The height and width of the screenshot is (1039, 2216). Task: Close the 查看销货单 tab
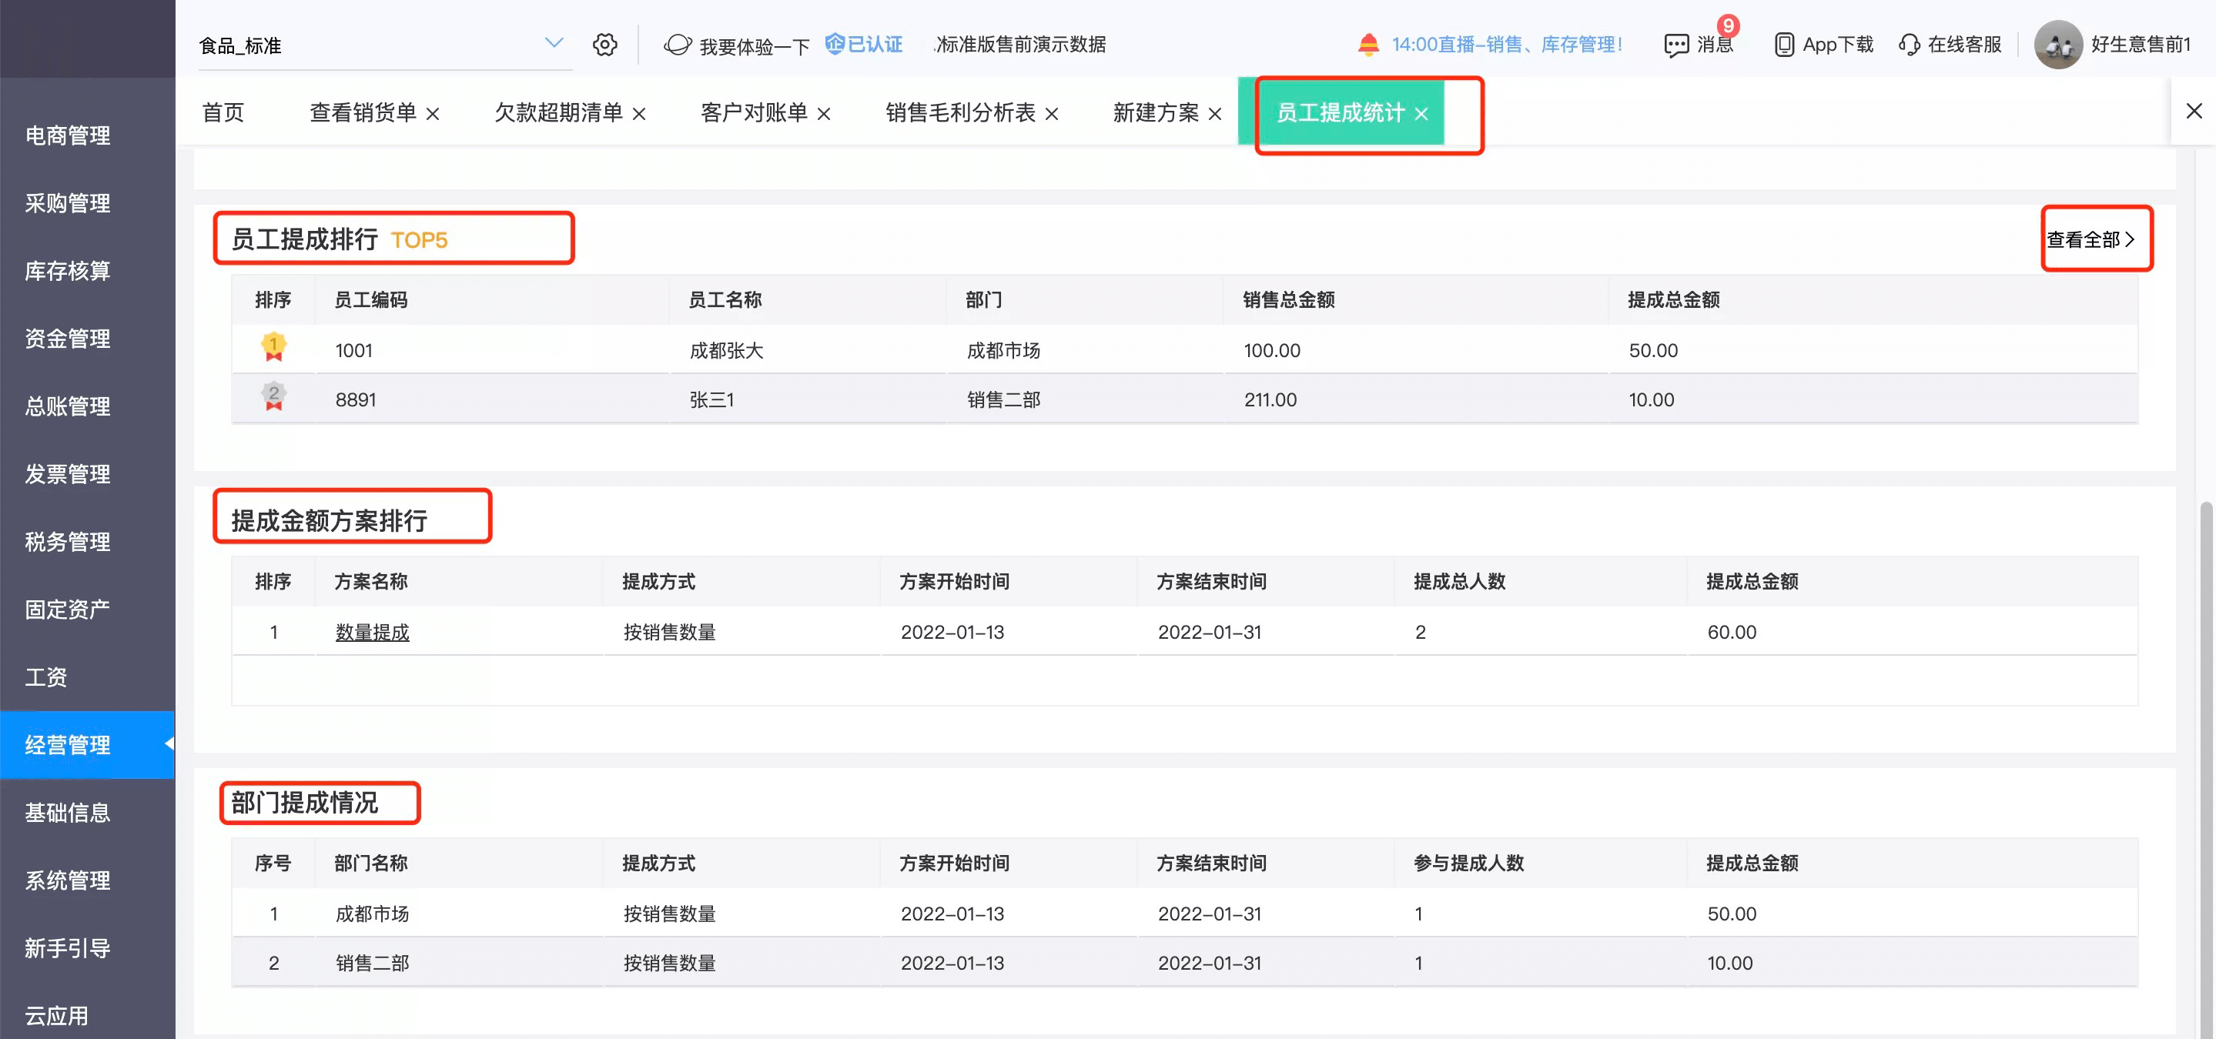pos(433,114)
